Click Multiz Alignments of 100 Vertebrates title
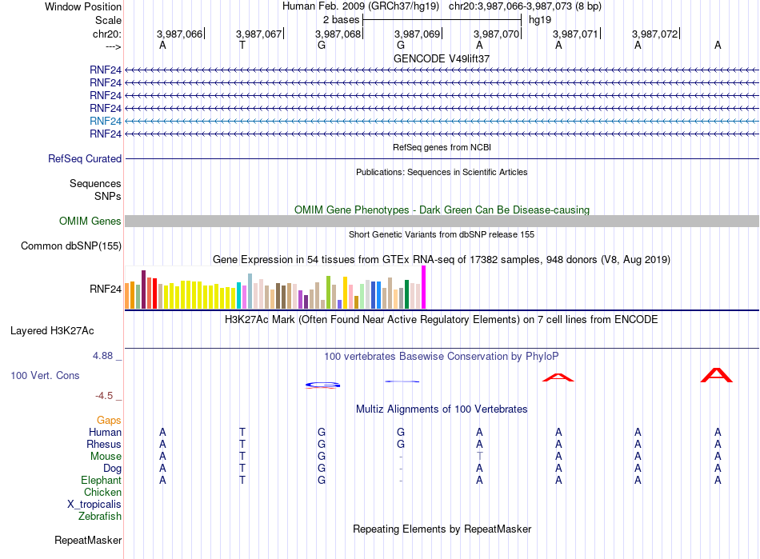 click(x=442, y=409)
